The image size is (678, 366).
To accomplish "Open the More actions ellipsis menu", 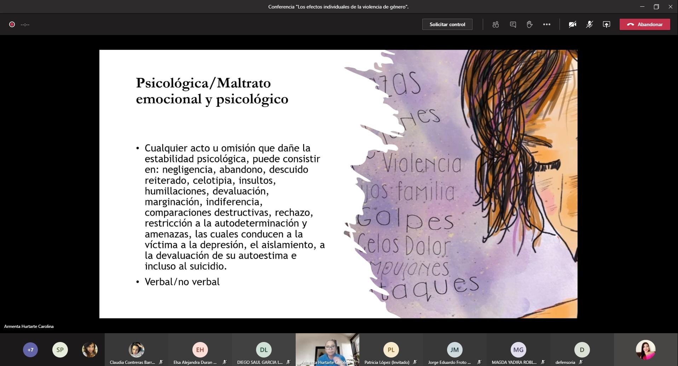I will point(547,24).
